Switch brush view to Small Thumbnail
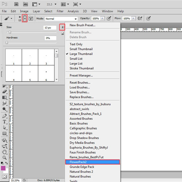Image resolution: width=182 pixels, height=182 pixels. (x=81, y=49)
